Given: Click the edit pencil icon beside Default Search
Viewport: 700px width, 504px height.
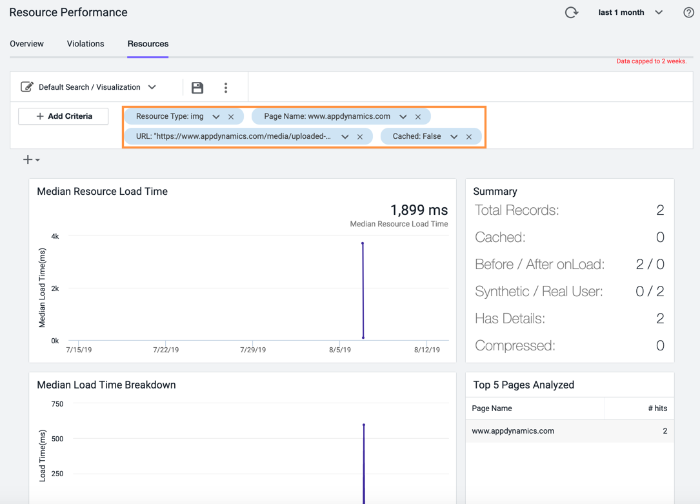Looking at the screenshot, I should 27,86.
